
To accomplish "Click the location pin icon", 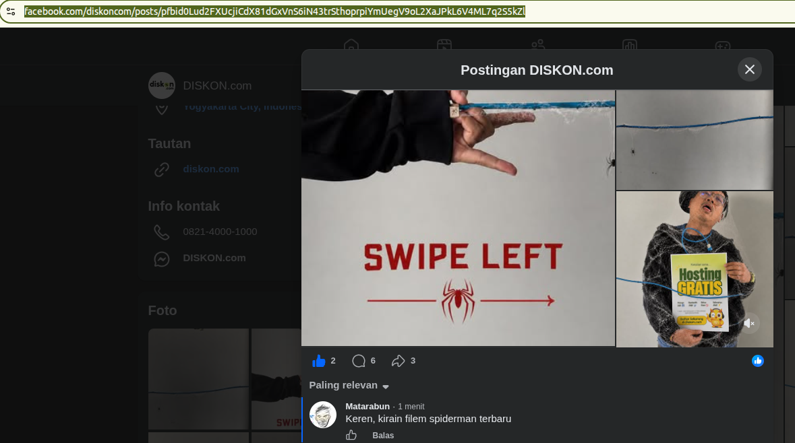I will click(162, 108).
